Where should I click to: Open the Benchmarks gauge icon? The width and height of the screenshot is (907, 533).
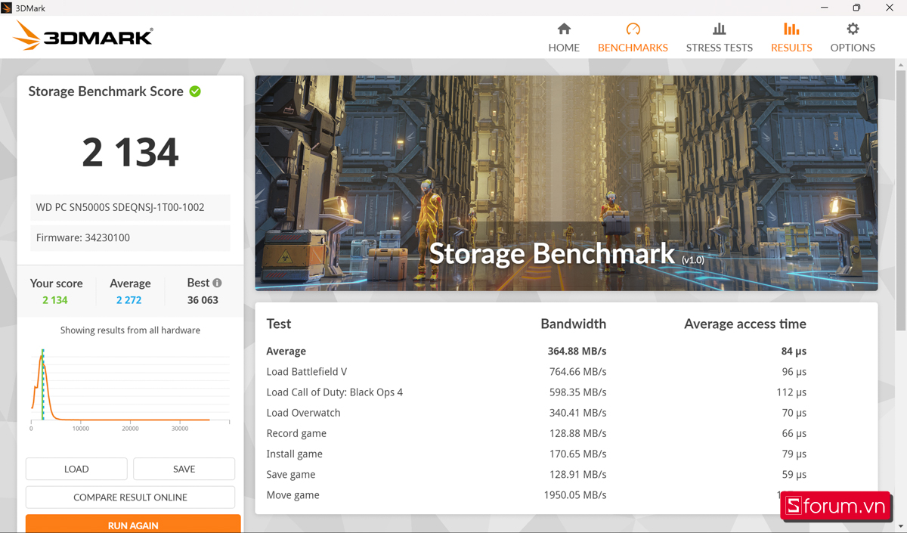pos(633,29)
